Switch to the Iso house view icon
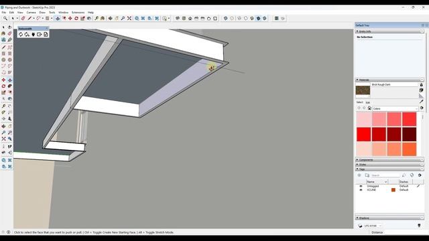Screen dimensions: 429x241 (190, 18)
